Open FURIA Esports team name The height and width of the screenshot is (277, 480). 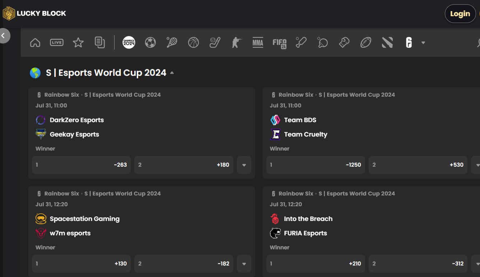[x=306, y=233]
